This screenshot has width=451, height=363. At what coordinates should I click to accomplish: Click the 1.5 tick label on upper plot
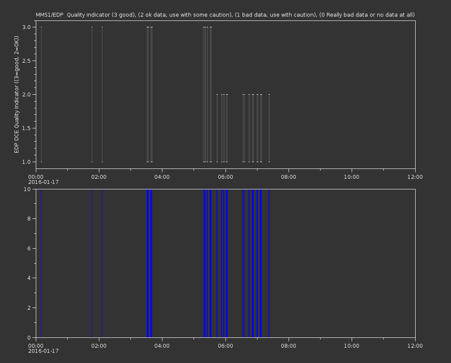26,128
